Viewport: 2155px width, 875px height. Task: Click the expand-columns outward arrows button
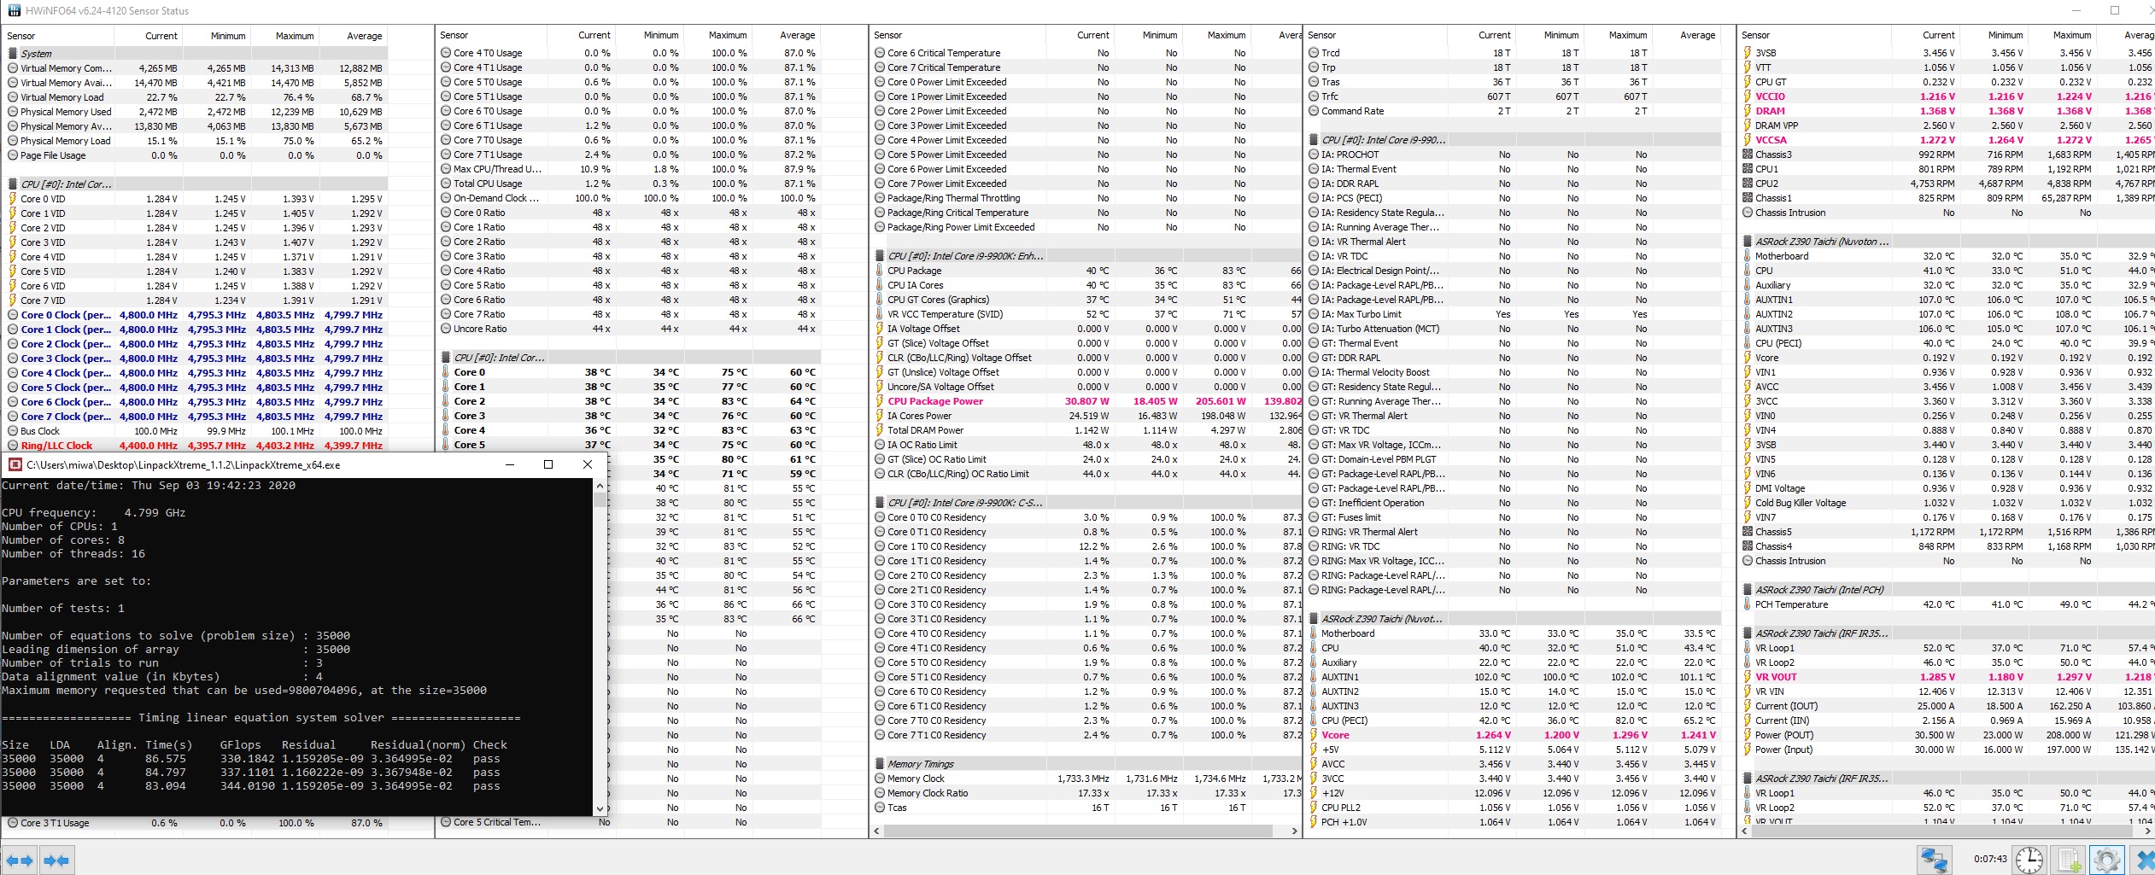pyautogui.click(x=20, y=860)
